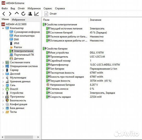Refresh the page with the circular arrow icon
Viewport: 142px width, 140px height.
tap(23, 14)
